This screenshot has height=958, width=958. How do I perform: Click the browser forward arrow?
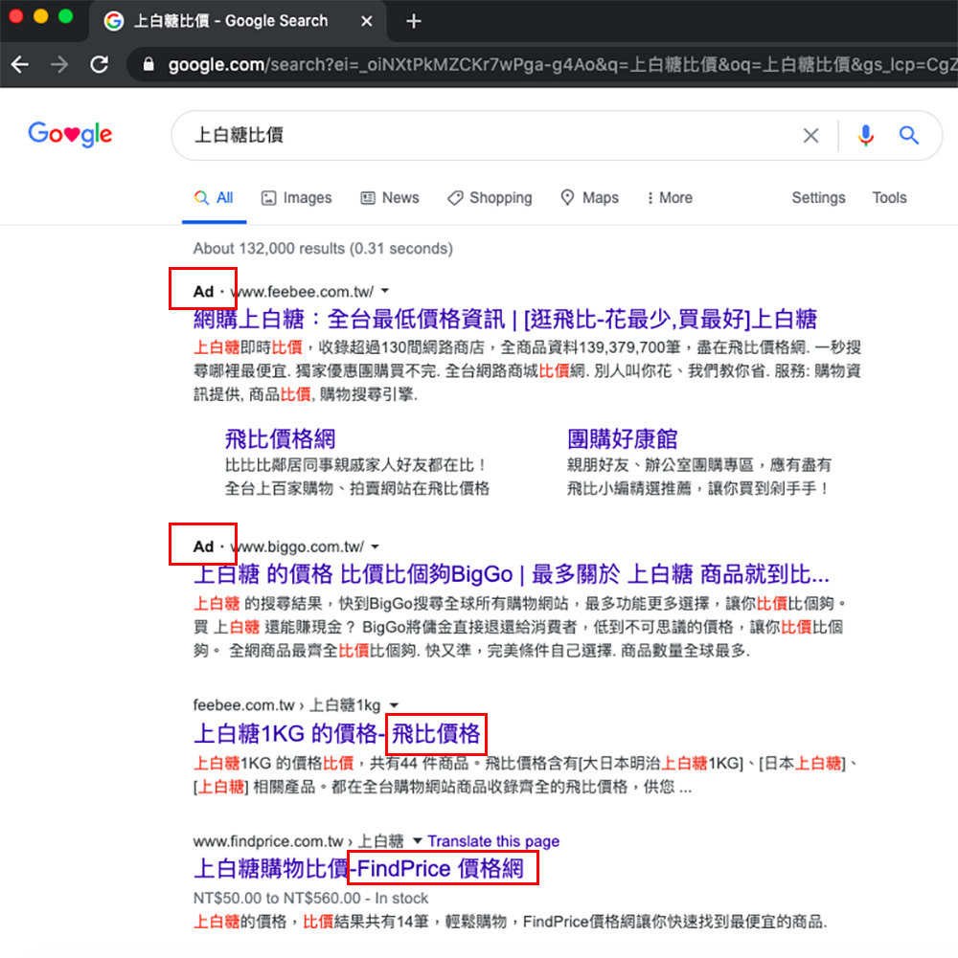coord(59,65)
